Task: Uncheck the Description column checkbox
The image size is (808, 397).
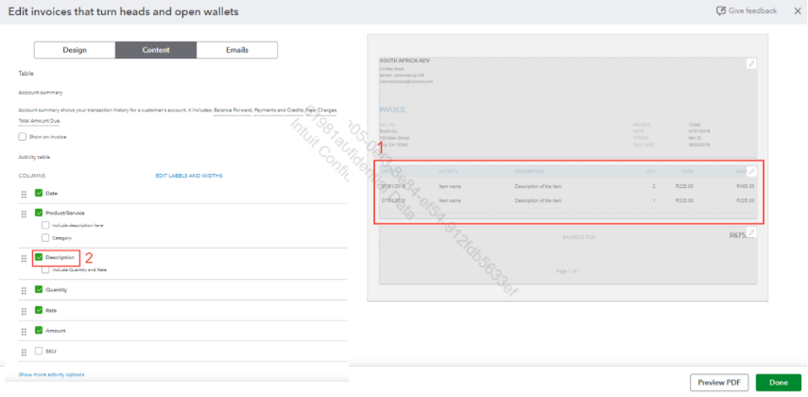Action: coord(38,257)
